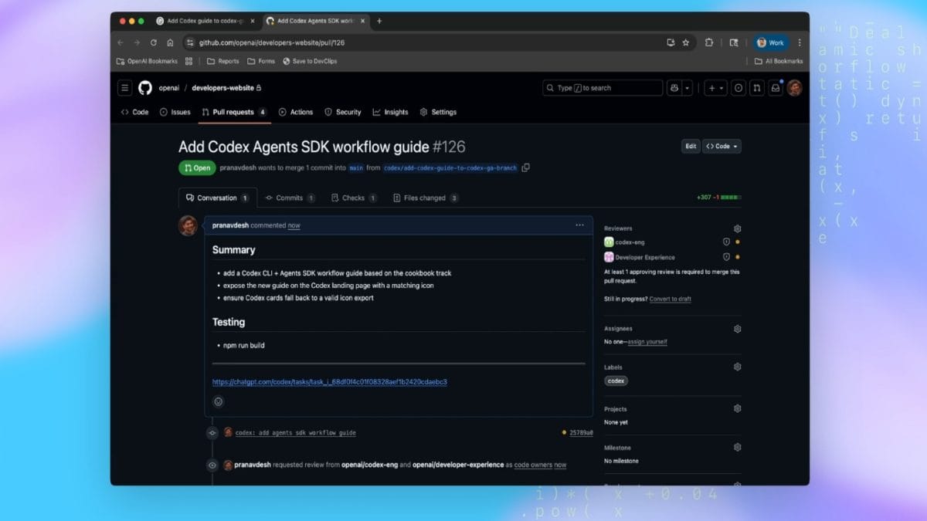Switch to the Security tab
Image resolution: width=927 pixels, height=521 pixels.
342,112
